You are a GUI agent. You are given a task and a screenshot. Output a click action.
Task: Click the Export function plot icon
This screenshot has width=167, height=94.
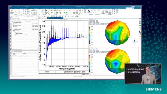[107, 11]
